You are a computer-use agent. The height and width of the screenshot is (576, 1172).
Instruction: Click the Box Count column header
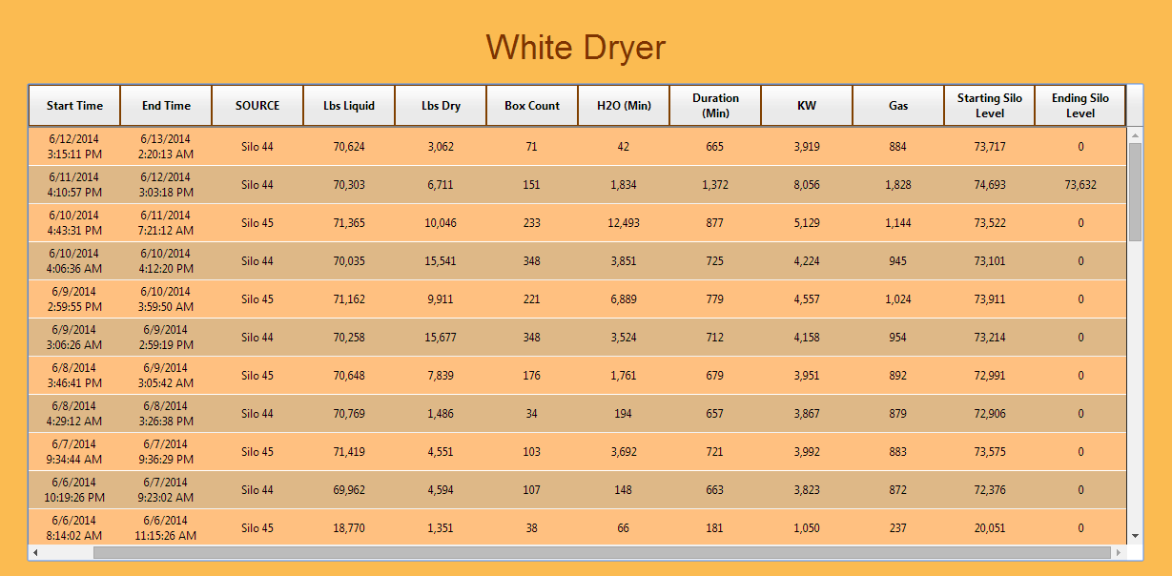(532, 106)
